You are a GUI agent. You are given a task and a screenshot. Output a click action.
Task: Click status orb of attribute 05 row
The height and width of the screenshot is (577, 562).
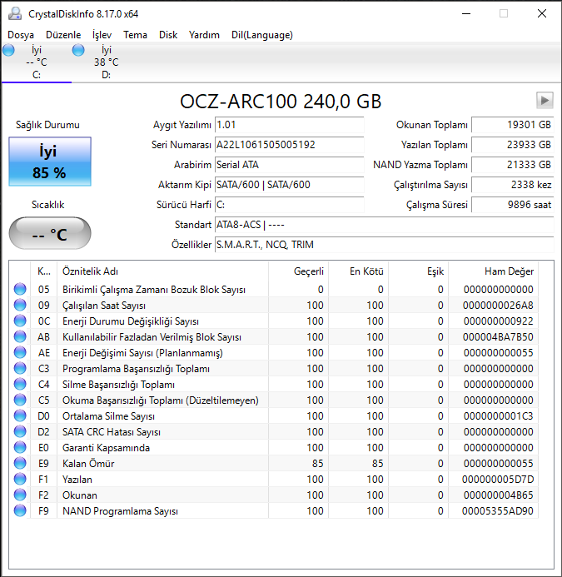pyautogui.click(x=20, y=289)
